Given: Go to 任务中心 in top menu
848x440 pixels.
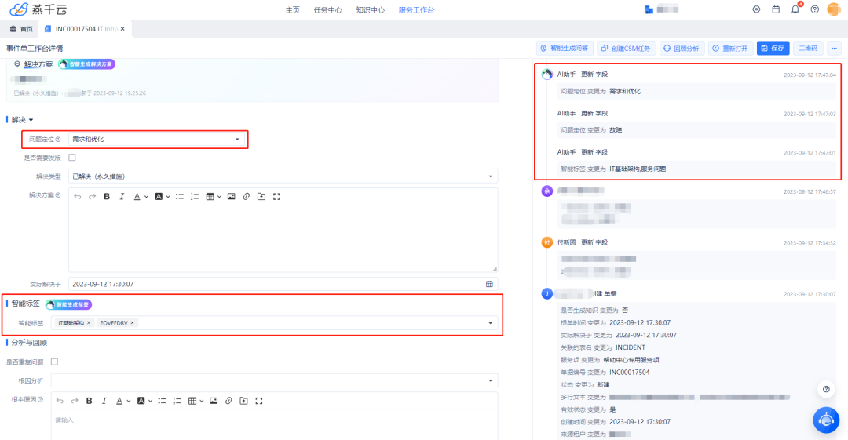Looking at the screenshot, I should [327, 10].
